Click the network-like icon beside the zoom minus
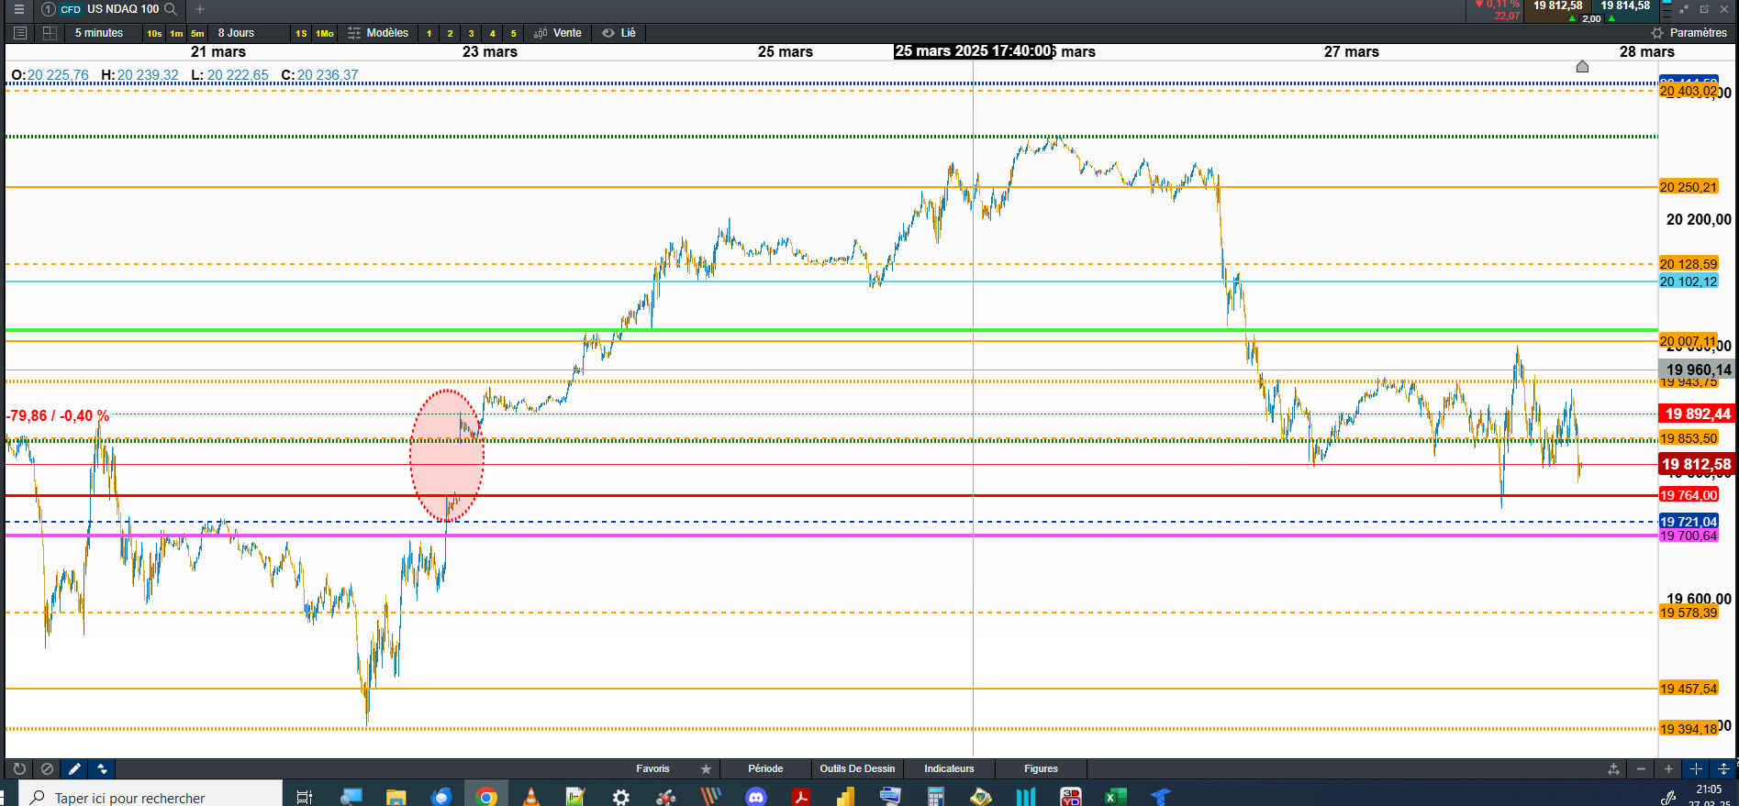1739x806 pixels. tap(1613, 769)
